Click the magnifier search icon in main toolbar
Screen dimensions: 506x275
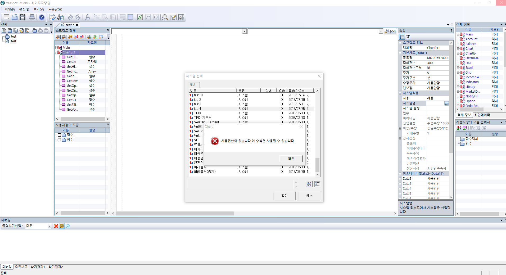coord(165,17)
